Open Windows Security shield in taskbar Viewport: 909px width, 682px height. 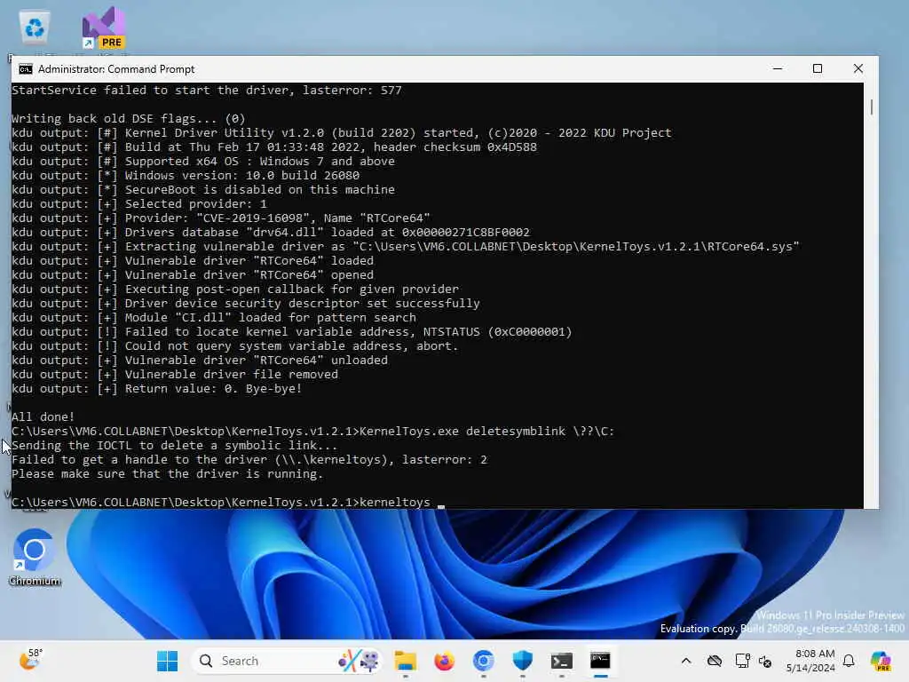tap(522, 661)
